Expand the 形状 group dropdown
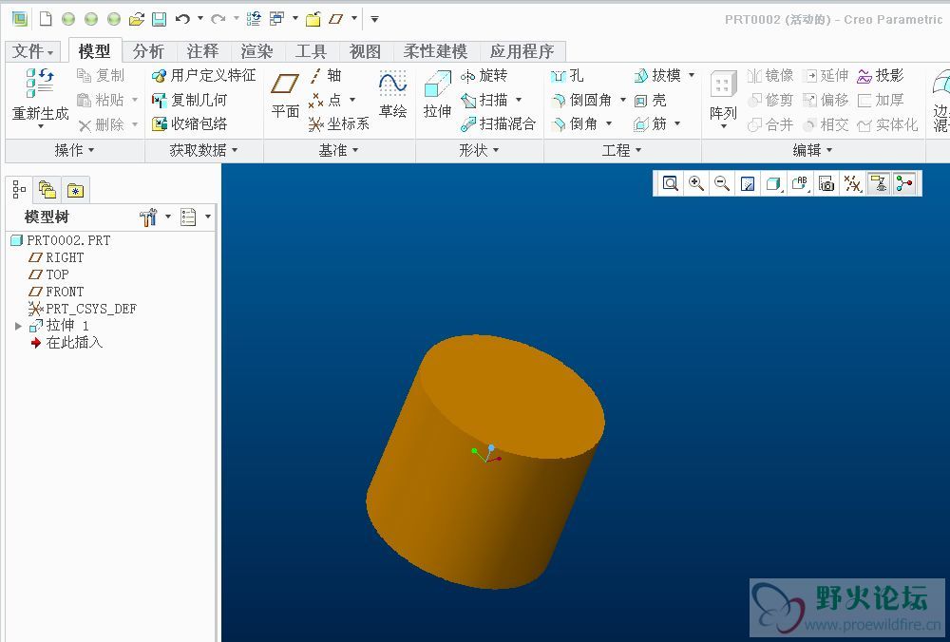950x642 pixels. coord(479,150)
